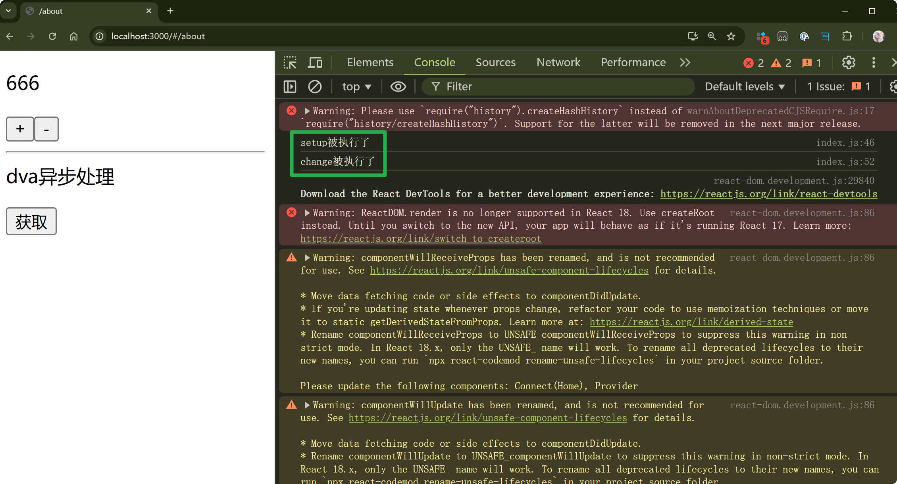The image size is (897, 484).
Task: Open the react-devtools link
Action: tap(768, 194)
